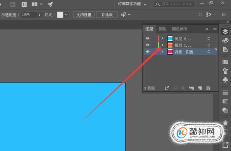Expand the 背景 图像 layer contents
The height and width of the screenshot is (151, 231).
162,52
